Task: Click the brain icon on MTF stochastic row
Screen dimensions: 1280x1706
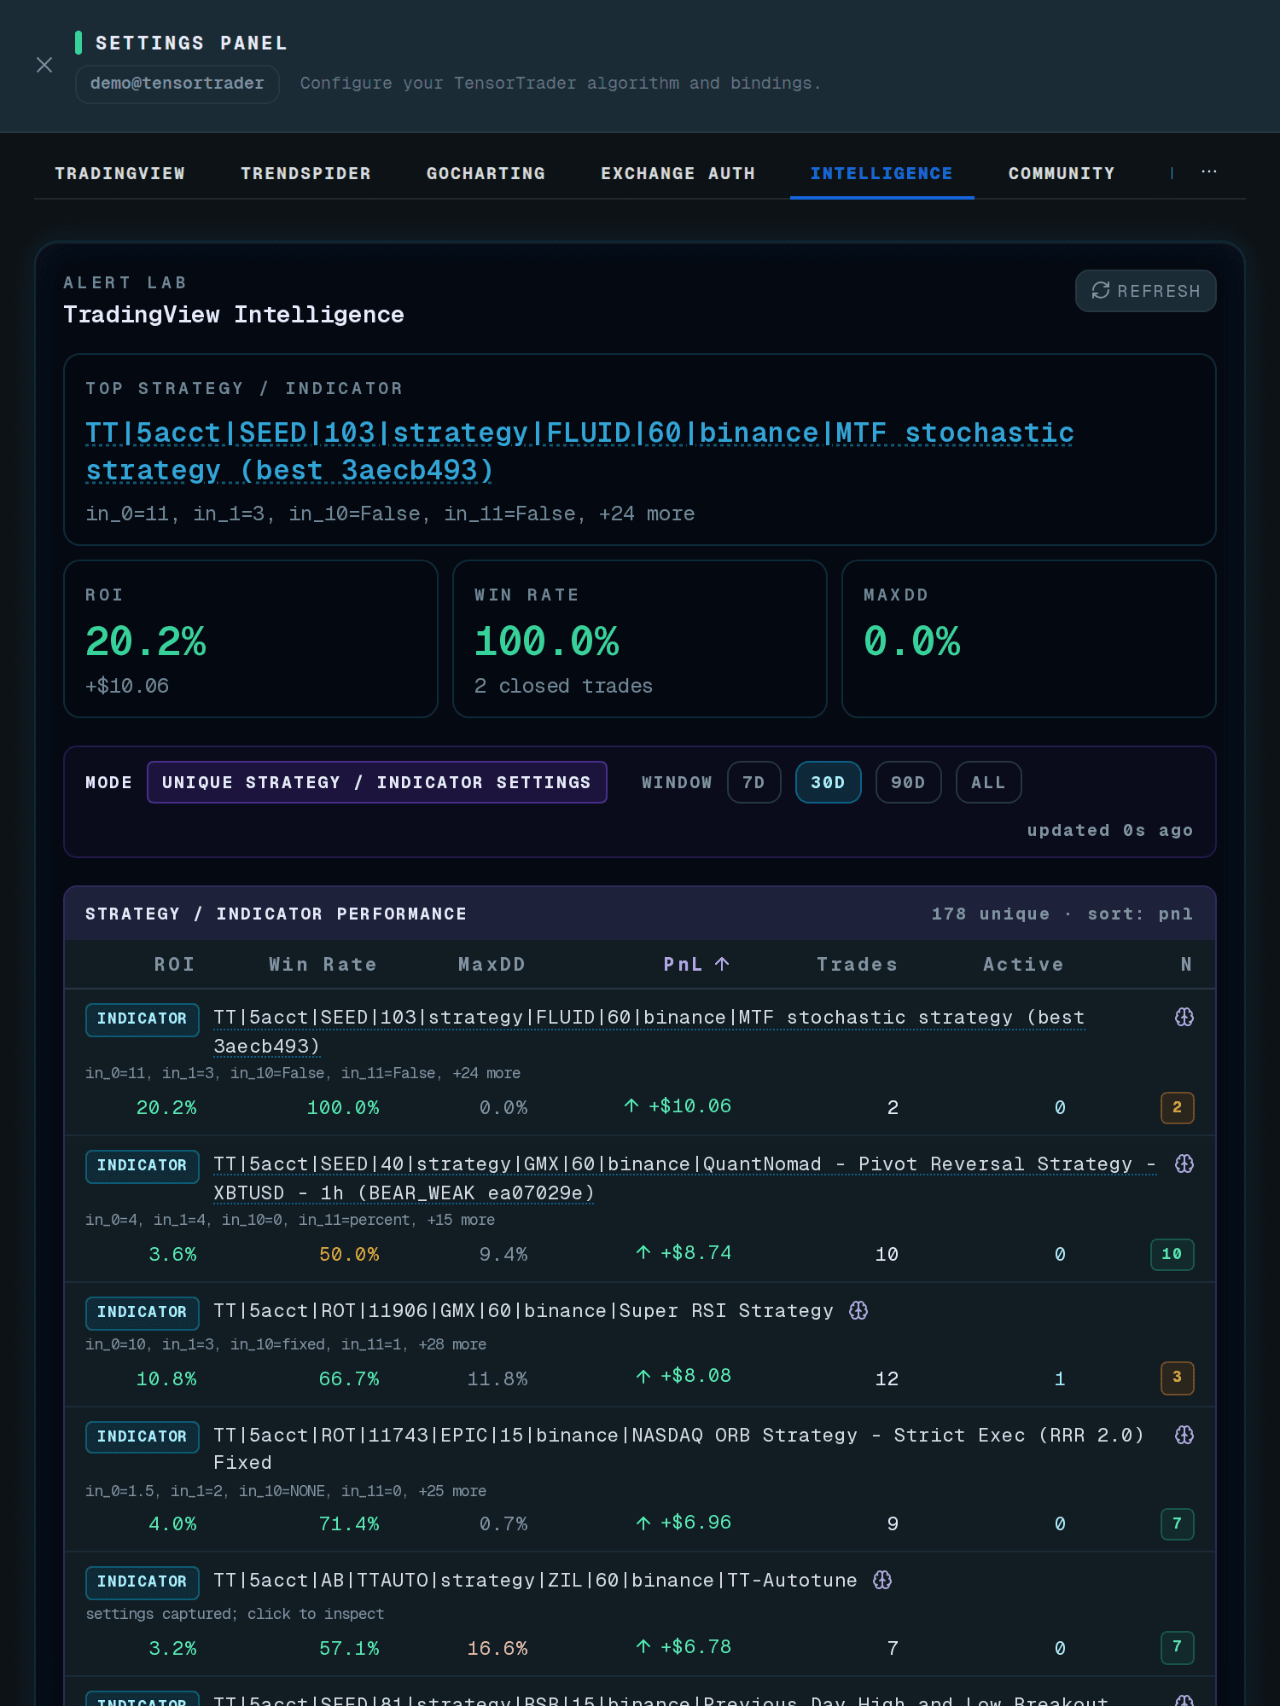Action: click(1184, 1017)
